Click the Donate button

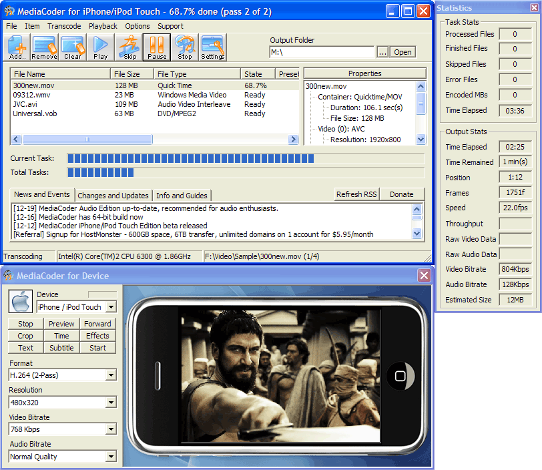pos(402,194)
